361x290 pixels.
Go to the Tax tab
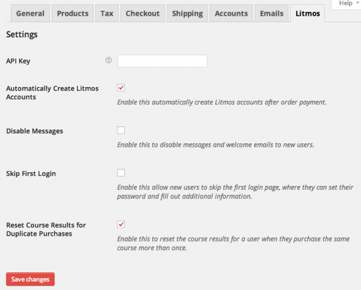click(x=107, y=14)
